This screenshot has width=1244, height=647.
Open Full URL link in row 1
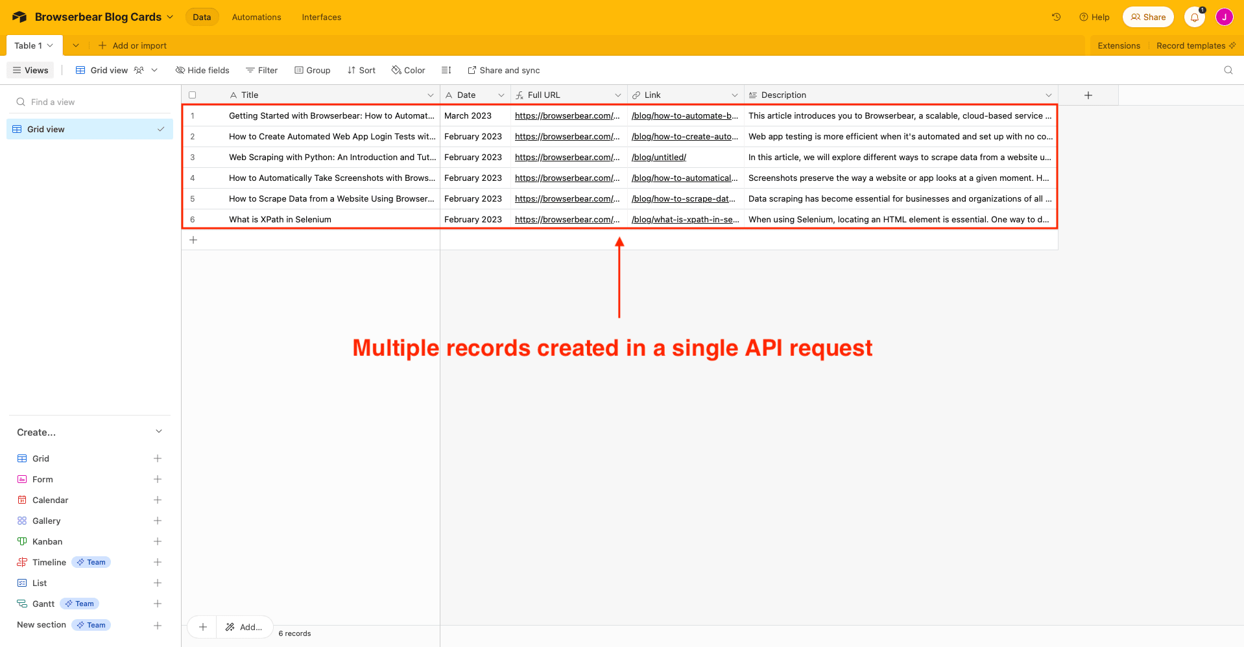tap(567, 115)
